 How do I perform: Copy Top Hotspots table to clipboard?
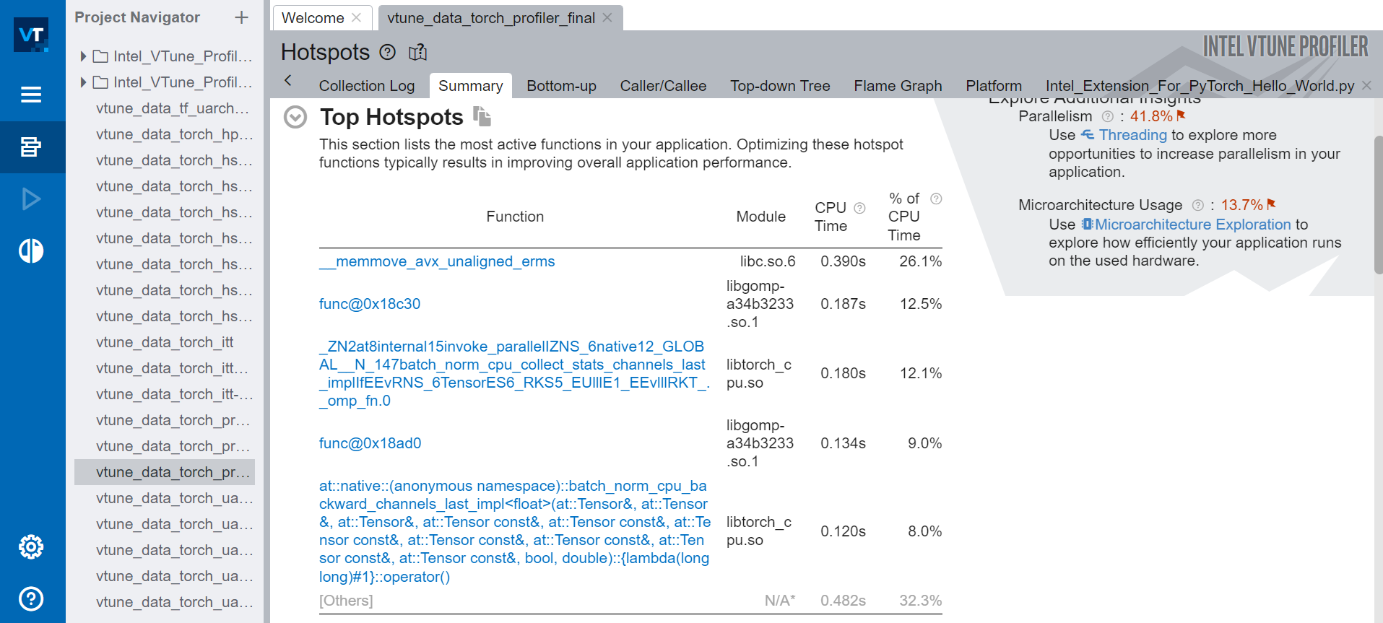point(482,116)
